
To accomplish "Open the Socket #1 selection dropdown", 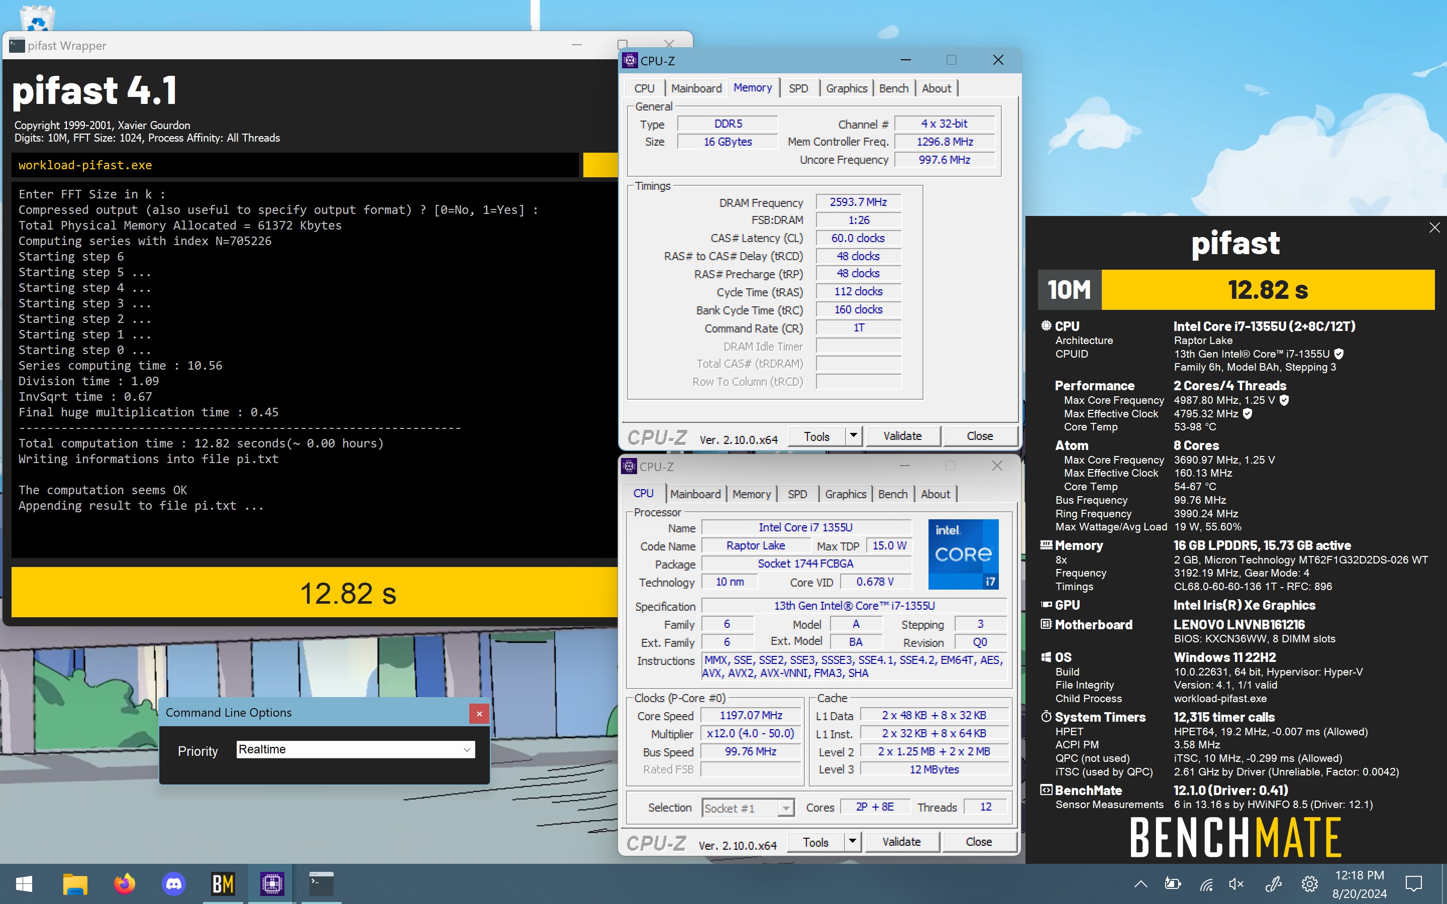I will tap(748, 809).
